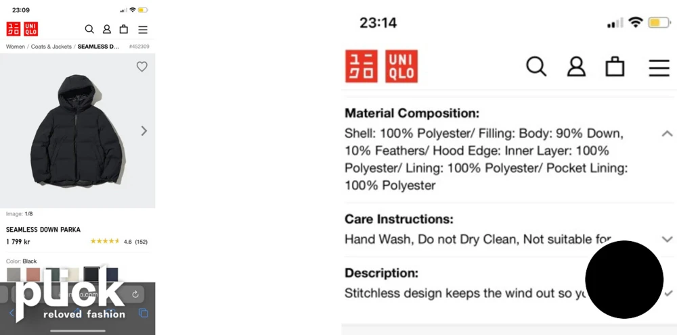Pick the gray color swatch
Screen dimensions: 677x335
[14, 274]
